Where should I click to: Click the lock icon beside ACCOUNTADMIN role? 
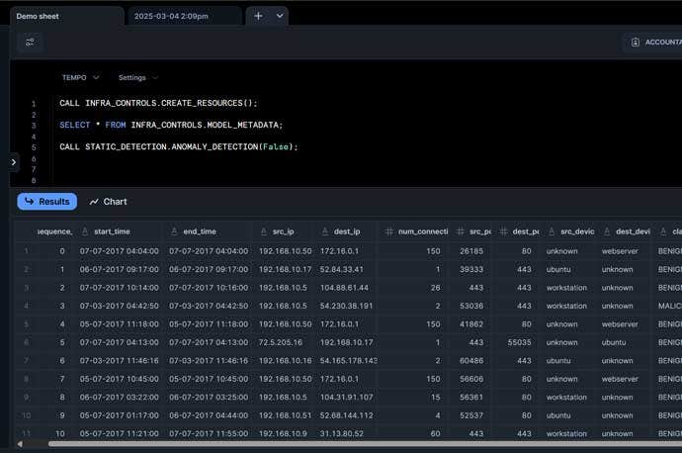click(x=634, y=43)
